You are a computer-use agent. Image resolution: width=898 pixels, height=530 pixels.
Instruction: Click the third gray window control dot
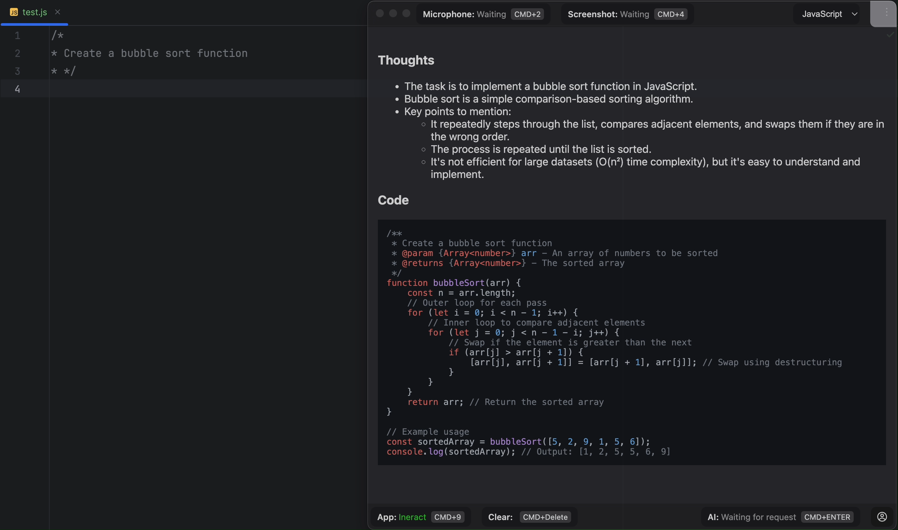coord(406,14)
